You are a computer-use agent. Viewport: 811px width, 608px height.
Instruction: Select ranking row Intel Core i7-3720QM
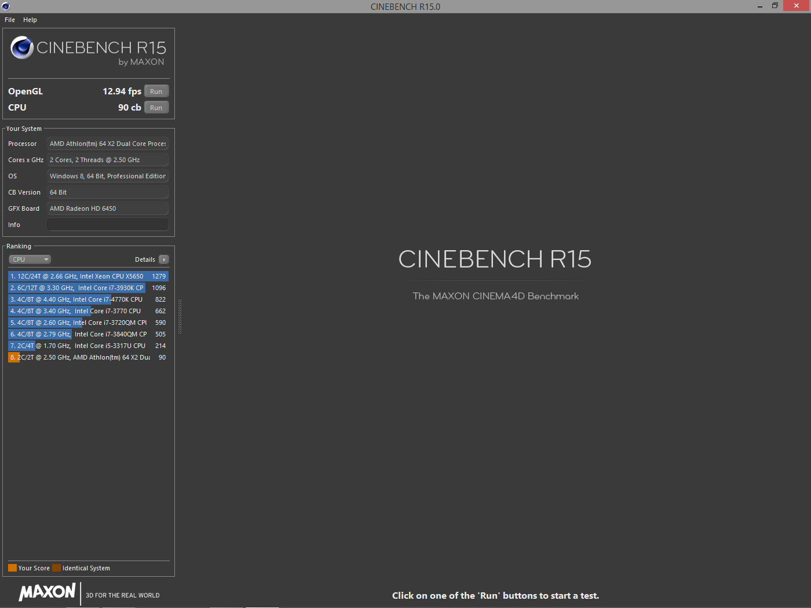pos(88,323)
